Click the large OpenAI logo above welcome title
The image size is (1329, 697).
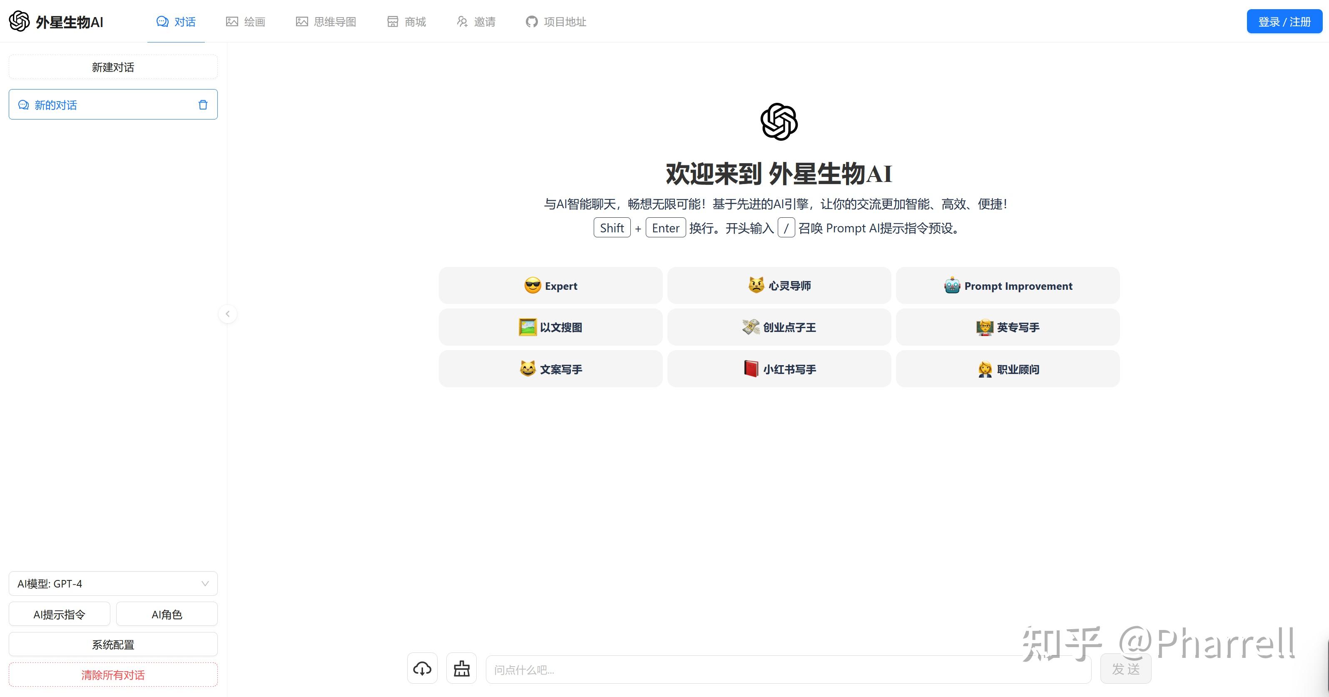coord(779,122)
